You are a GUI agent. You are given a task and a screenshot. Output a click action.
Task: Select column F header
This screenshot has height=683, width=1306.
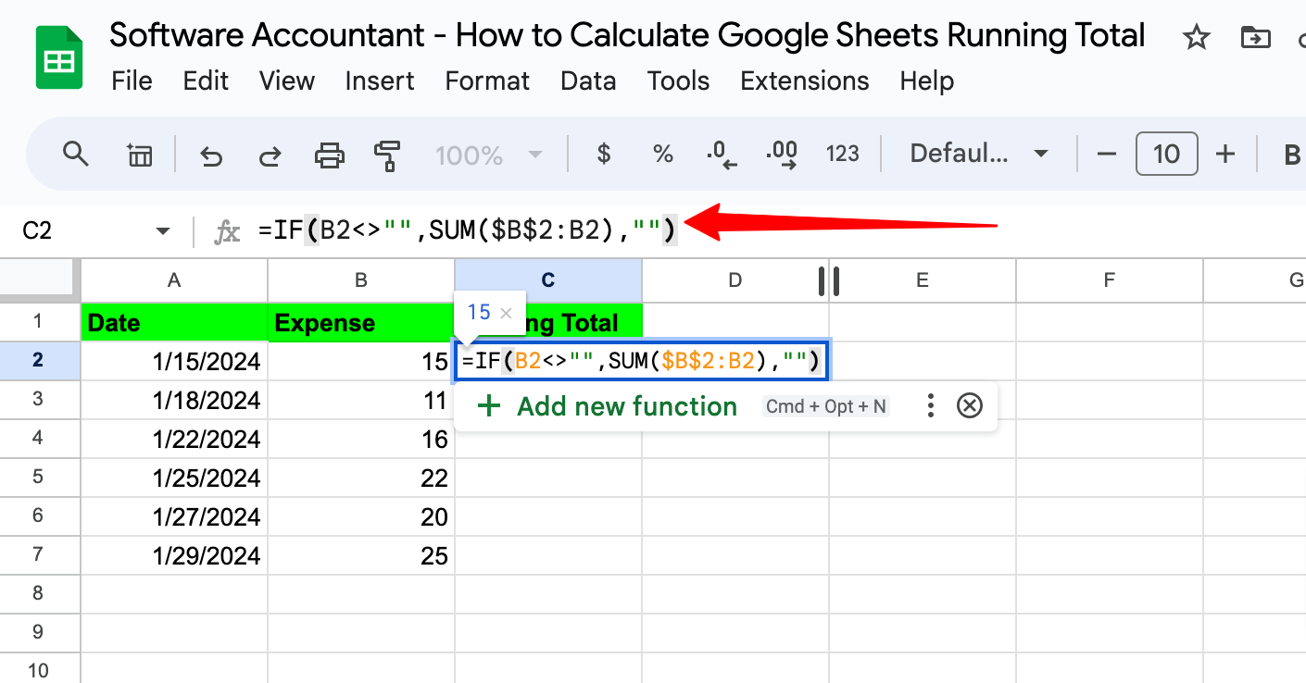(1110, 279)
